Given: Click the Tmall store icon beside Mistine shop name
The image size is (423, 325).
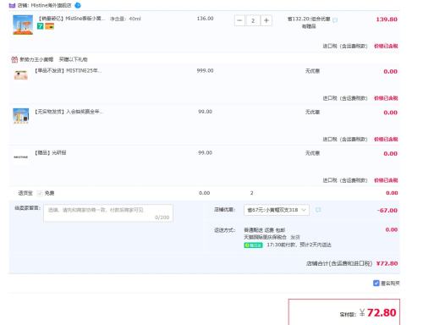Looking at the screenshot, I should click(x=12, y=5).
